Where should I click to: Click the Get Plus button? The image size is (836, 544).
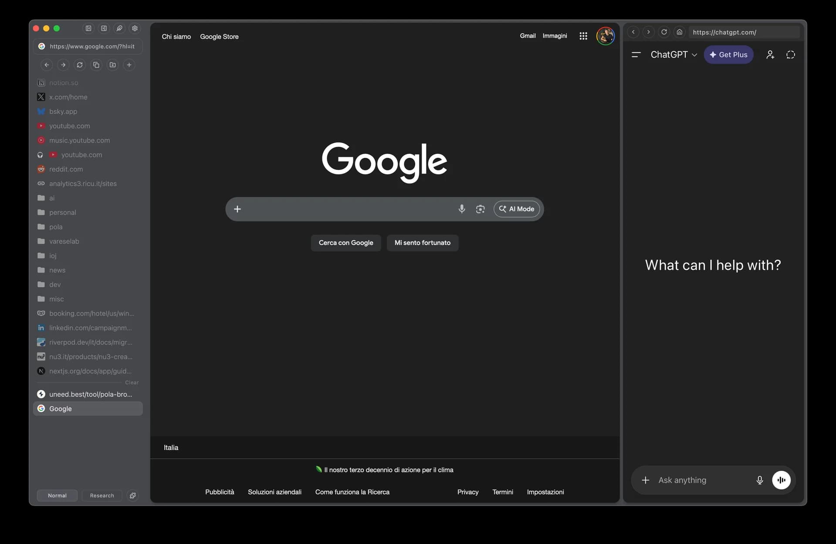[728, 54]
